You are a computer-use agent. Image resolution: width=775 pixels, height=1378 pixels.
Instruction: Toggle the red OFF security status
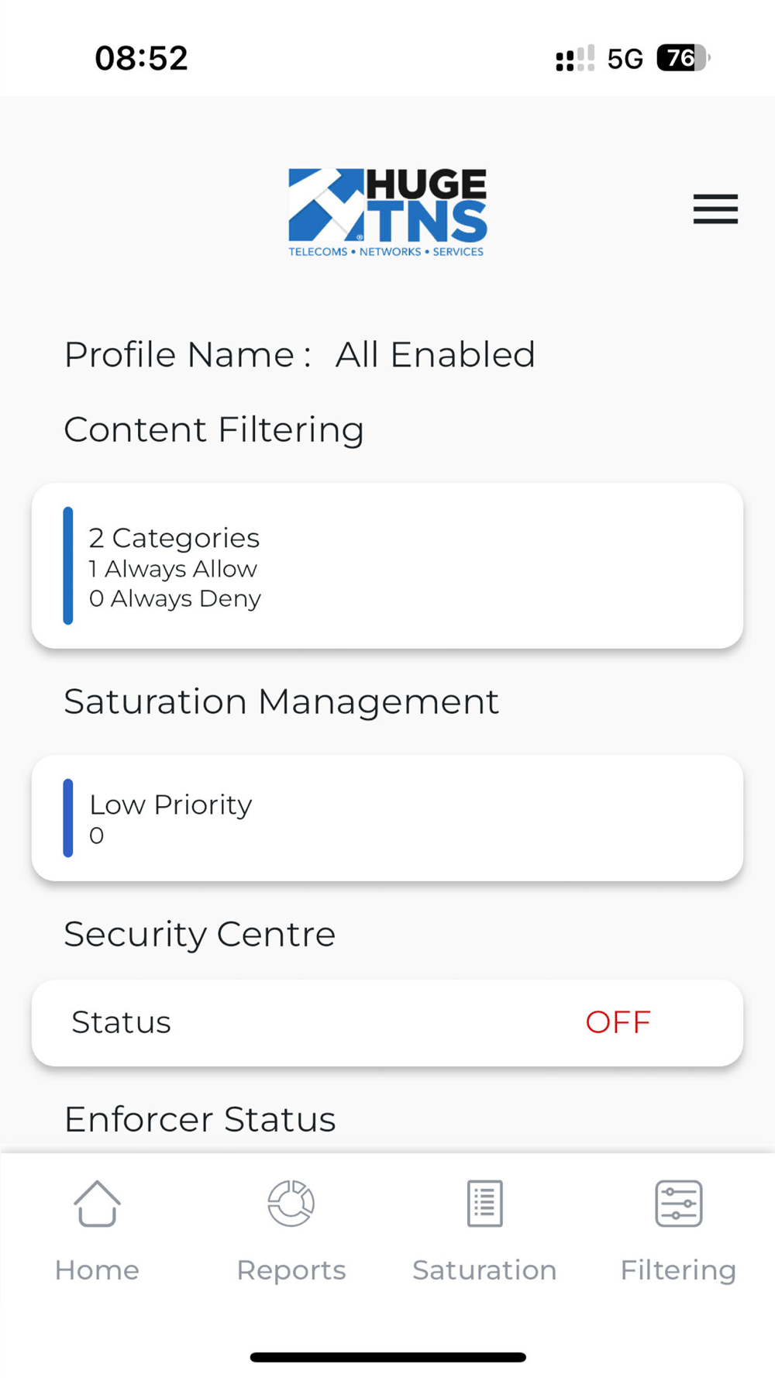click(618, 1022)
